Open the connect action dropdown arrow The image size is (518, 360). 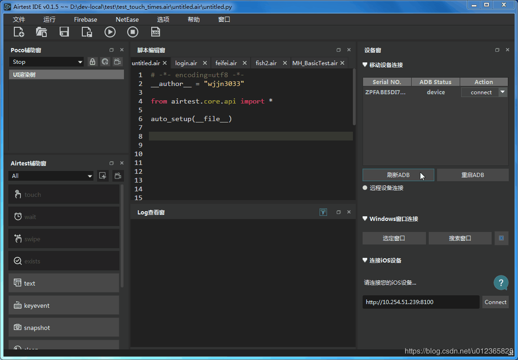click(503, 92)
